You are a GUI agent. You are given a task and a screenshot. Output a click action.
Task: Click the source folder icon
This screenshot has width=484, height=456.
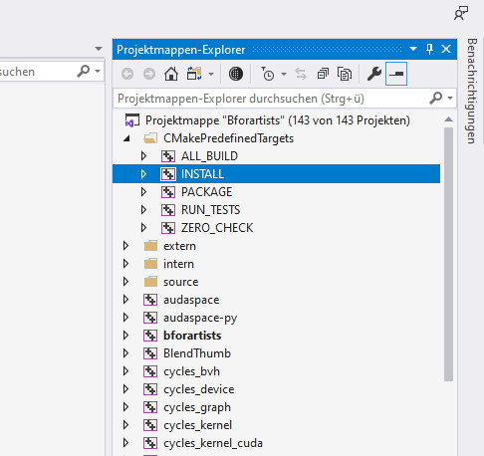[x=150, y=282]
